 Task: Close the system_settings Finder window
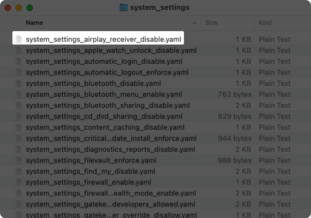coord(8,8)
